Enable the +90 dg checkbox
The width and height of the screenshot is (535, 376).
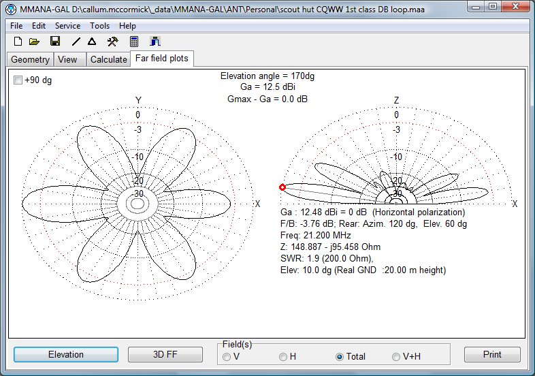[x=18, y=80]
